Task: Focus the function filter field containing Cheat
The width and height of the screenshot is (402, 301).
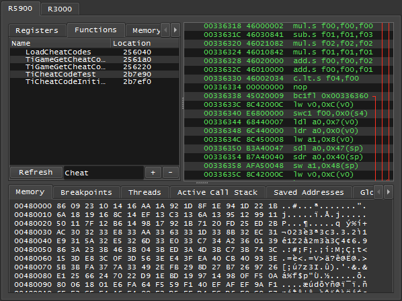Action: click(104, 173)
